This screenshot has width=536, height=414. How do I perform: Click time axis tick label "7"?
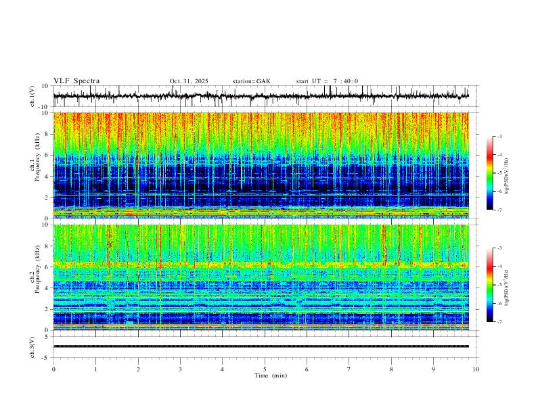click(x=349, y=369)
